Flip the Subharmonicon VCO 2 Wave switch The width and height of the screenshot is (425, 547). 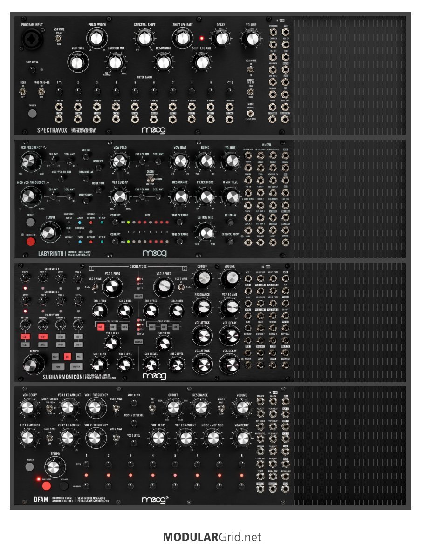[181, 287]
